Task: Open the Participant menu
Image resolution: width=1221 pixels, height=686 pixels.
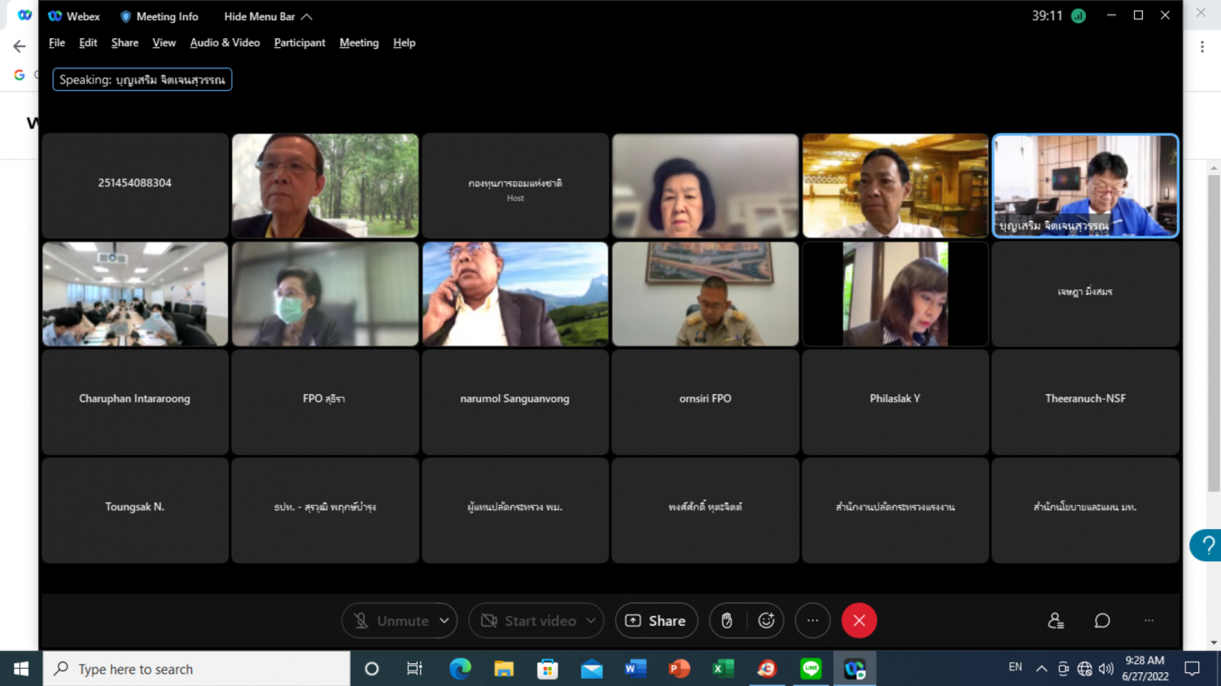Action: click(x=300, y=42)
